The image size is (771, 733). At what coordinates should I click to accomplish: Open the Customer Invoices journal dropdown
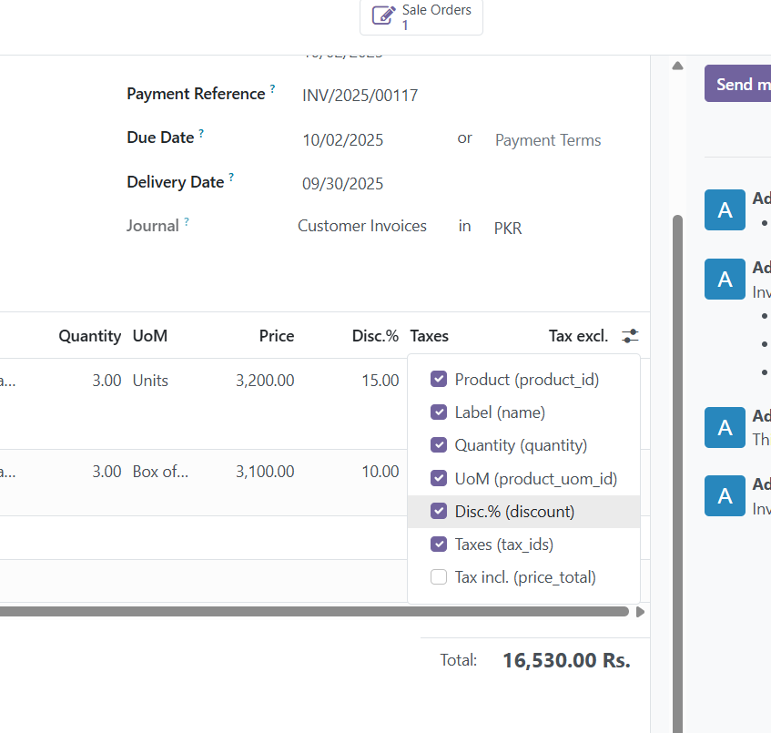coord(362,226)
